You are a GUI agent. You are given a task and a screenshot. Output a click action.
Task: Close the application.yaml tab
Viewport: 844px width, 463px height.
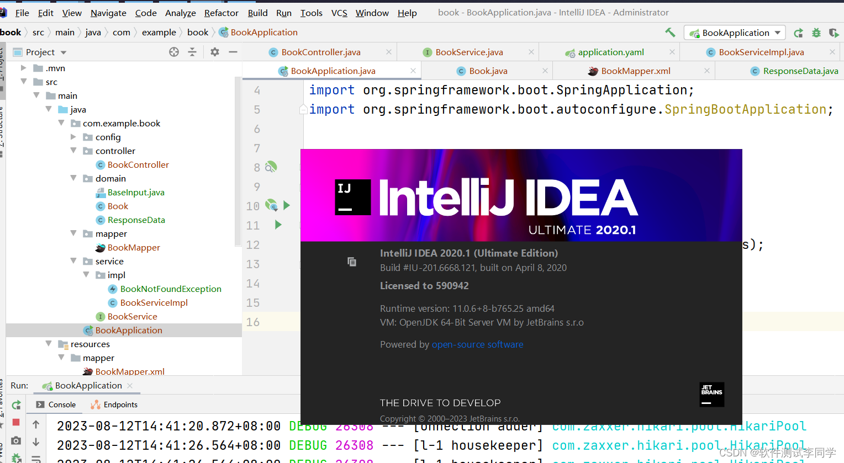[672, 52]
